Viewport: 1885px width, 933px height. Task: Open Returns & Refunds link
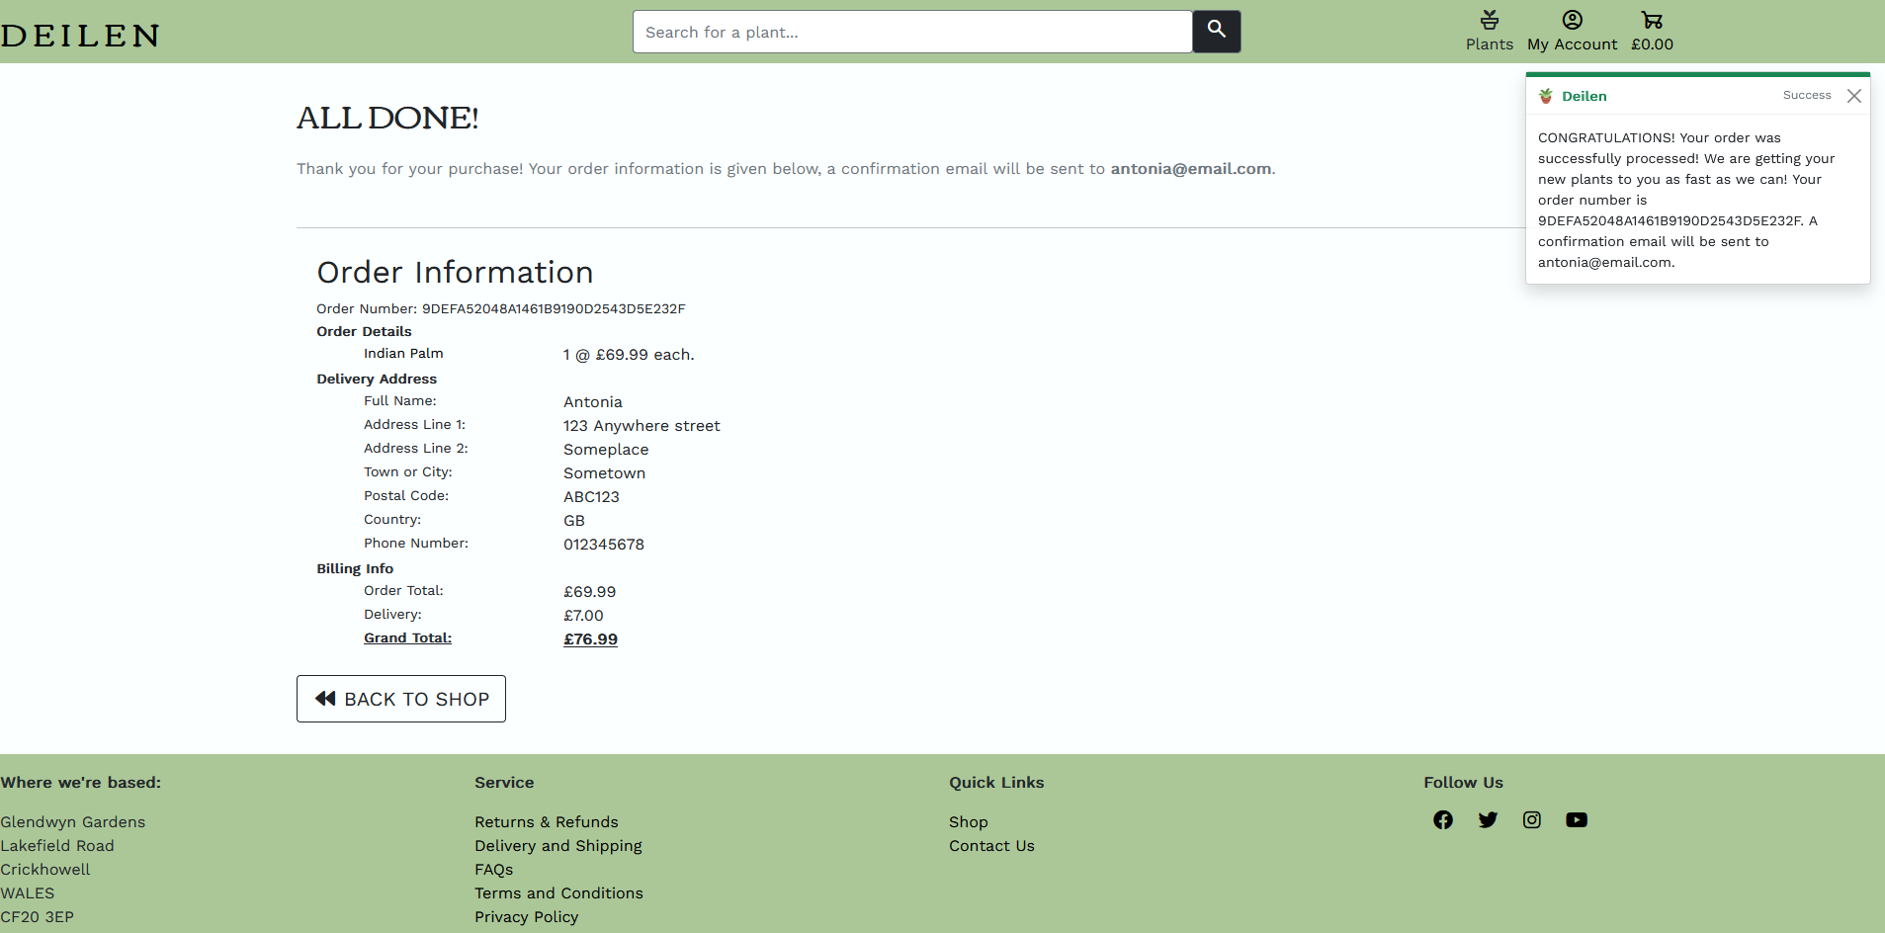pos(546,822)
